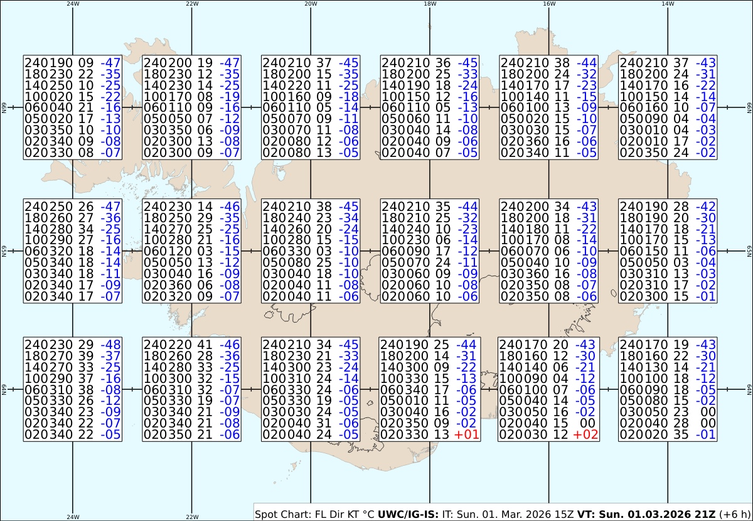753x521 pixels.
Task: Click the row '240190 28 -42'
Action: pyautogui.click(x=668, y=207)
